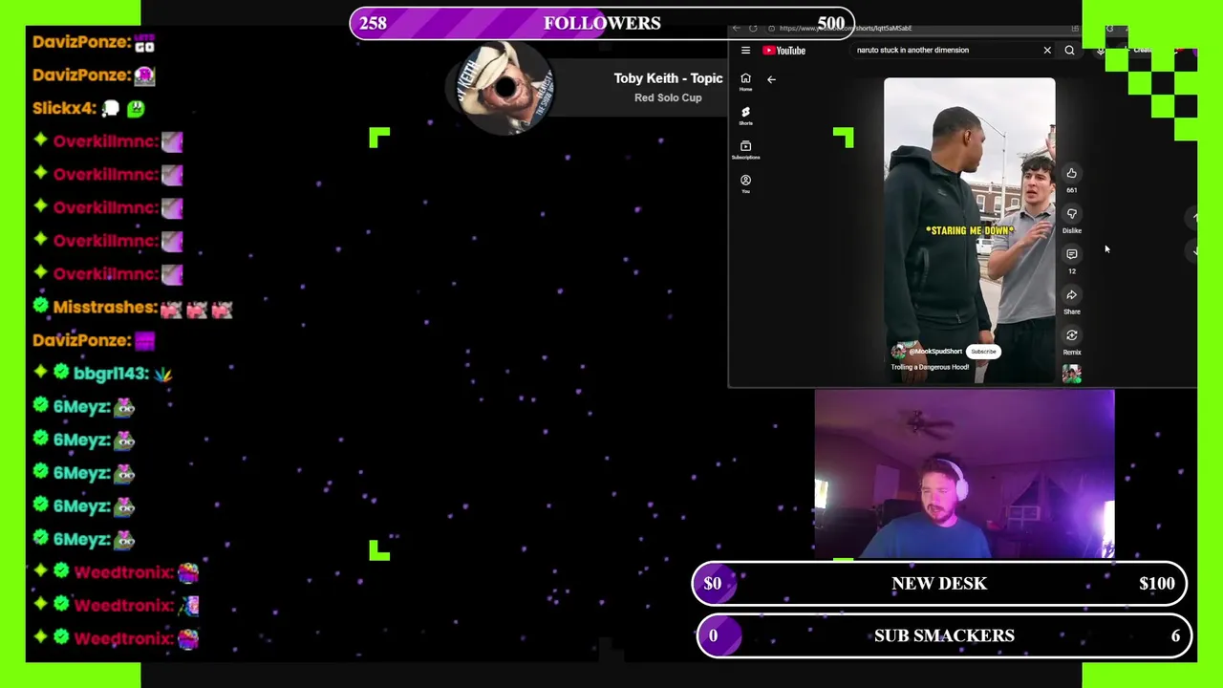The image size is (1223, 688).
Task: Open the Shorts sidebar icon
Action: tap(745, 117)
